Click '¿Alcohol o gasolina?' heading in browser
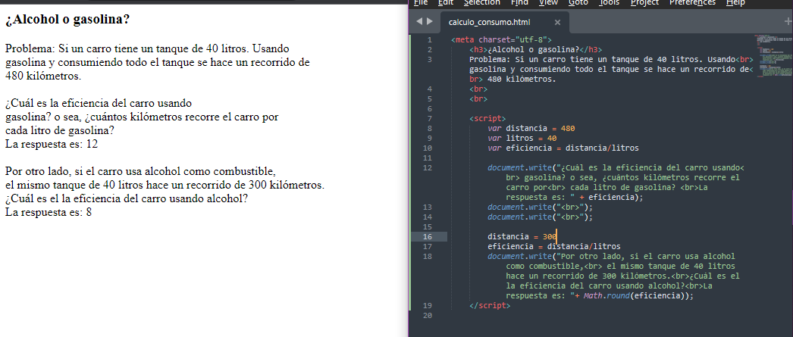793x337 pixels. (67, 20)
